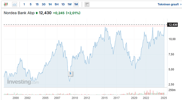Click the 5,00 price axis label

[x=171, y=69]
